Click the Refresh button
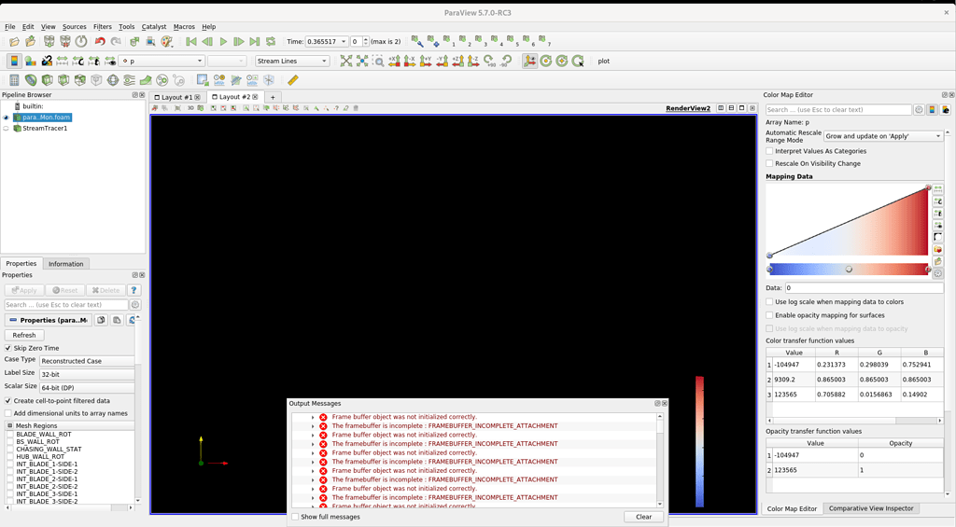 (24, 335)
